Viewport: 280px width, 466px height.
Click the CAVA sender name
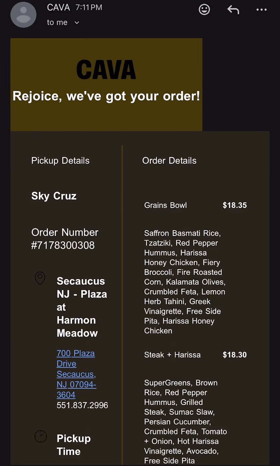[58, 8]
